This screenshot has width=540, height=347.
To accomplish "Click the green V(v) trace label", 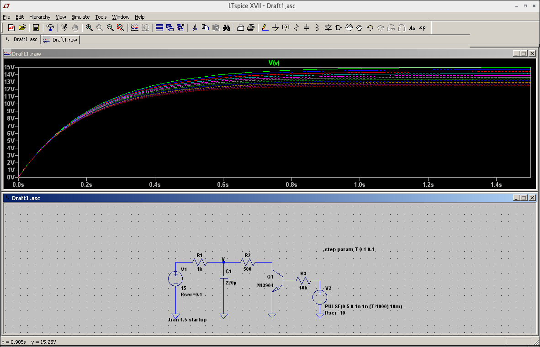I will (274, 63).
